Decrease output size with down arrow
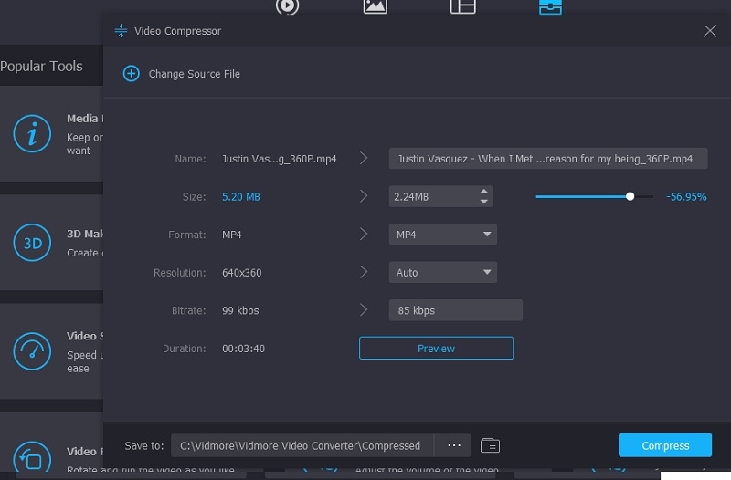731x480 pixels. pyautogui.click(x=483, y=202)
